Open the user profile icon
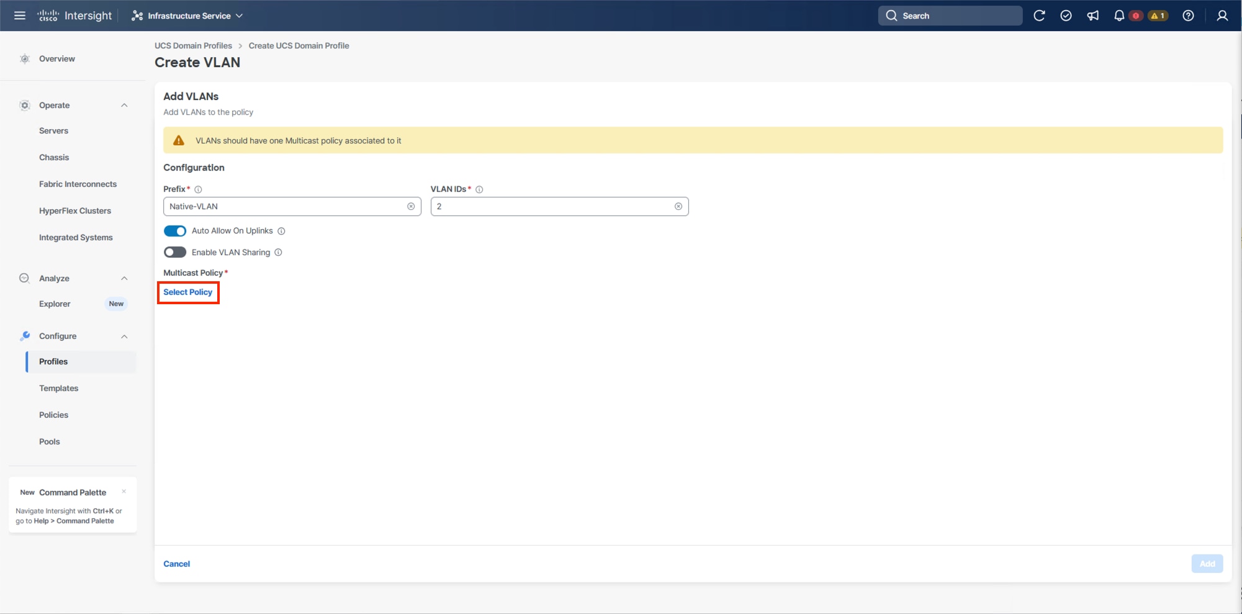The height and width of the screenshot is (614, 1242). coord(1221,16)
